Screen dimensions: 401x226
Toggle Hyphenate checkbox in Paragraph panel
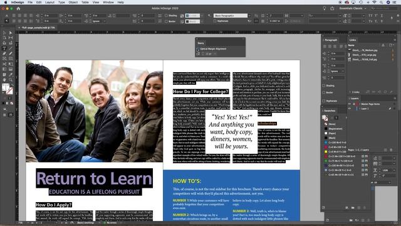324,101
